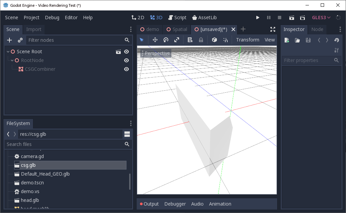
Task: Toggle visibility of the CSGCombiner node
Action: 126,69
